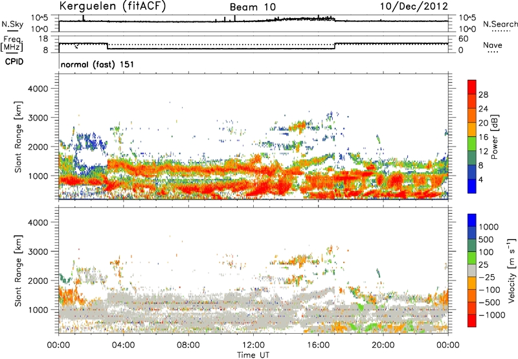
Task: Click the "4000" tick on Power panel axis
Action: point(38,89)
